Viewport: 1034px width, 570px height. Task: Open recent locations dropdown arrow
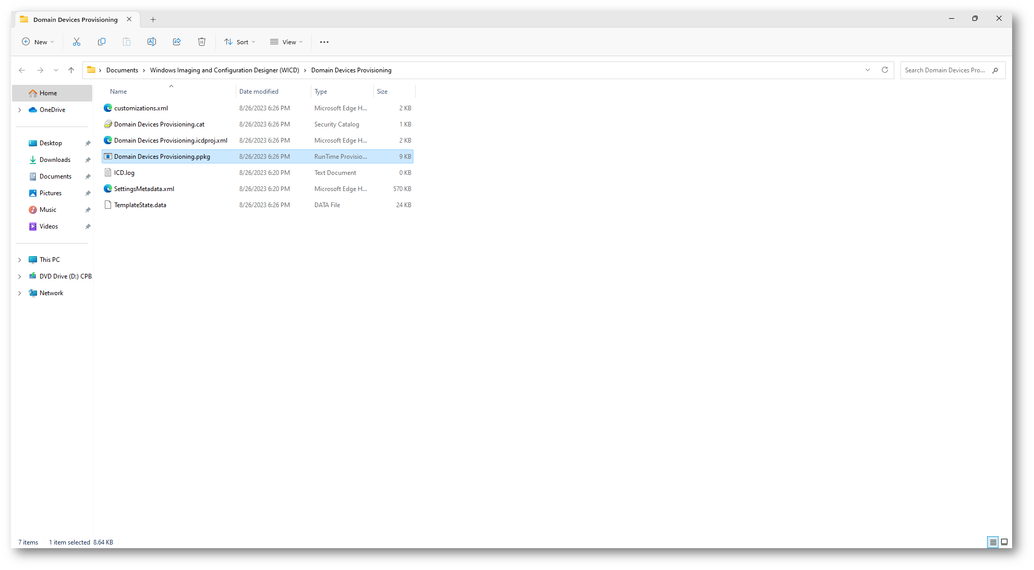(x=56, y=70)
